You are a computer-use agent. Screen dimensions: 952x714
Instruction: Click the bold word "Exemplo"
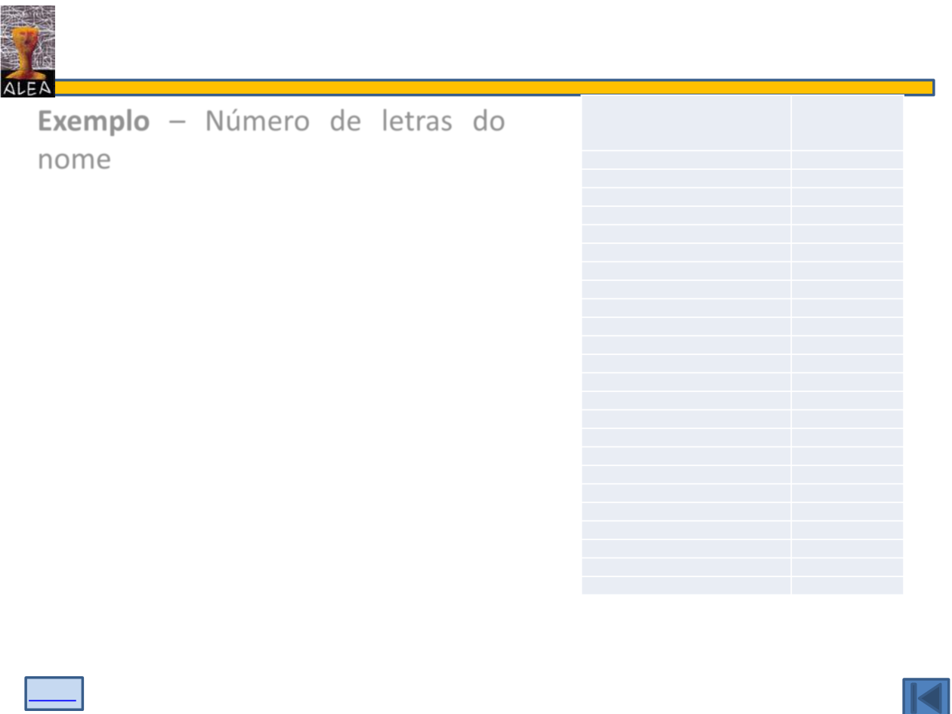click(x=94, y=122)
